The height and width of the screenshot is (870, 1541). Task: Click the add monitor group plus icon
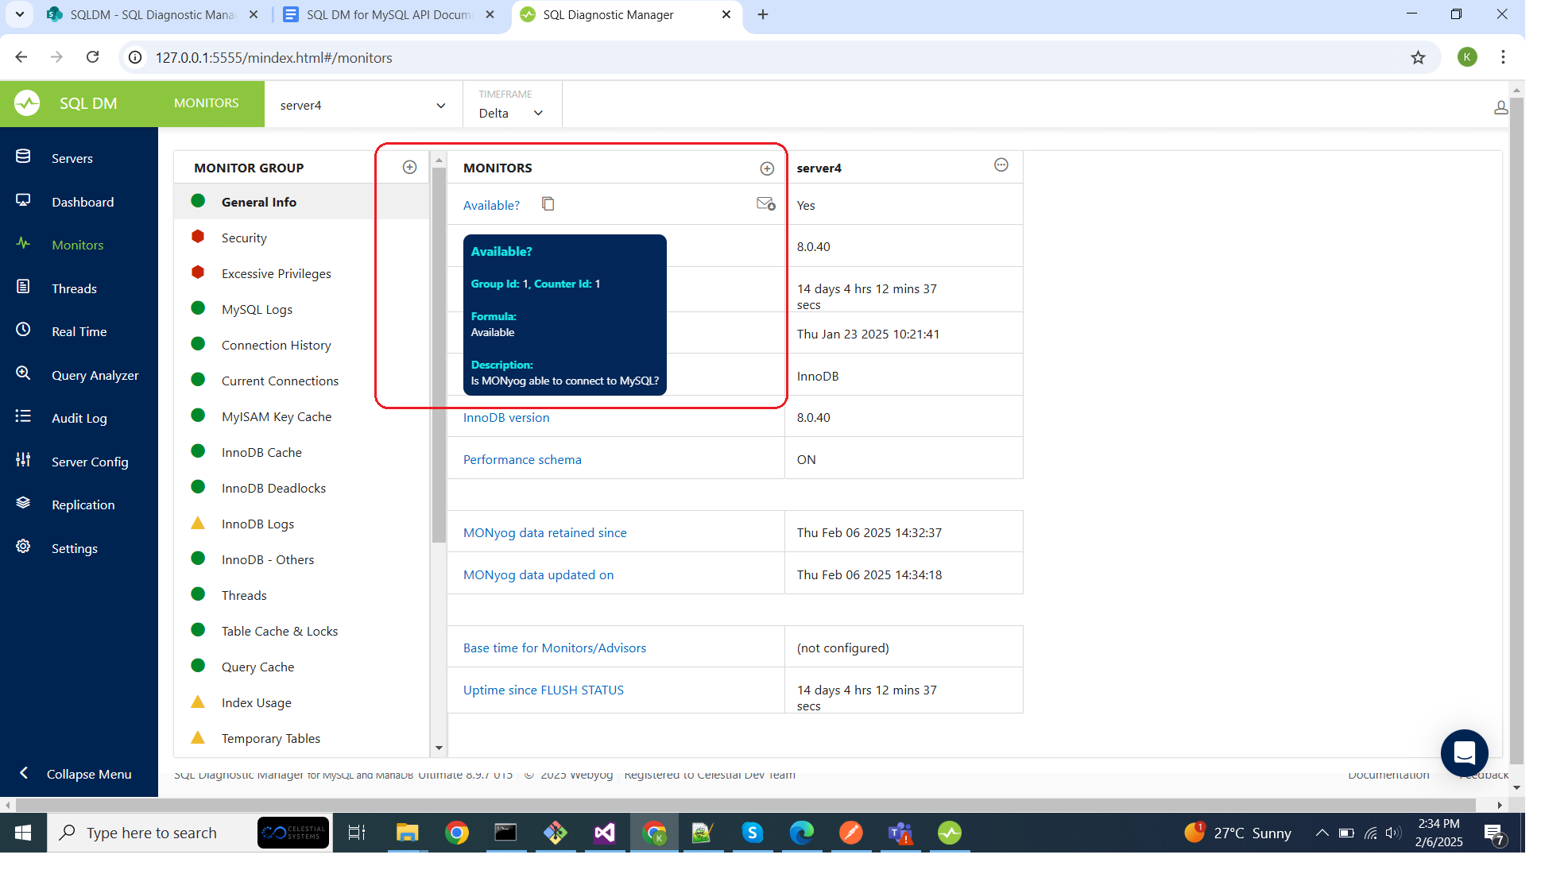coord(409,167)
